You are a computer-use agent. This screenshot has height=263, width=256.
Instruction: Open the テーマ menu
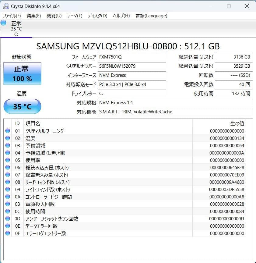74,16
